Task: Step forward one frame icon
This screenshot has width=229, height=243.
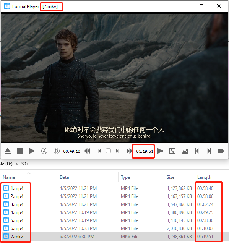Action: 117,151
